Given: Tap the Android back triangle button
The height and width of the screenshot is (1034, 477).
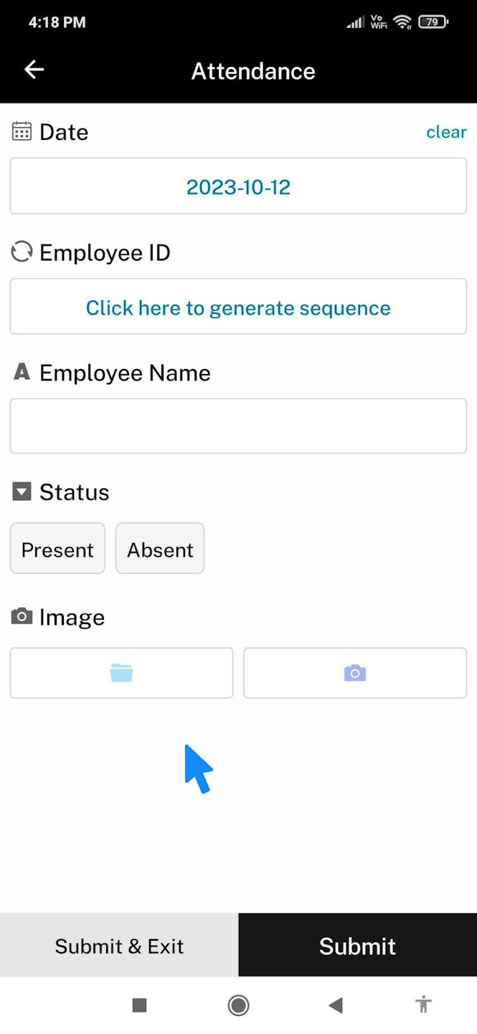Looking at the screenshot, I should coord(335,1005).
